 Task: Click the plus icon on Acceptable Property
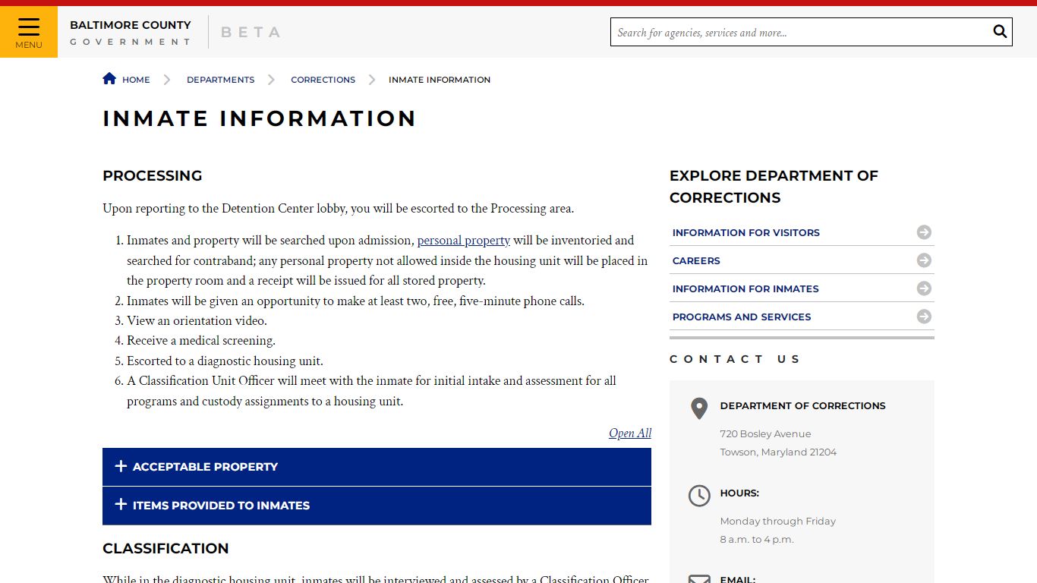click(121, 466)
